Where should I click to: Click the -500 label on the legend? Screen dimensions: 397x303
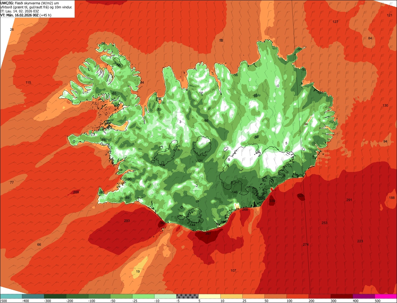(x=3, y=301)
